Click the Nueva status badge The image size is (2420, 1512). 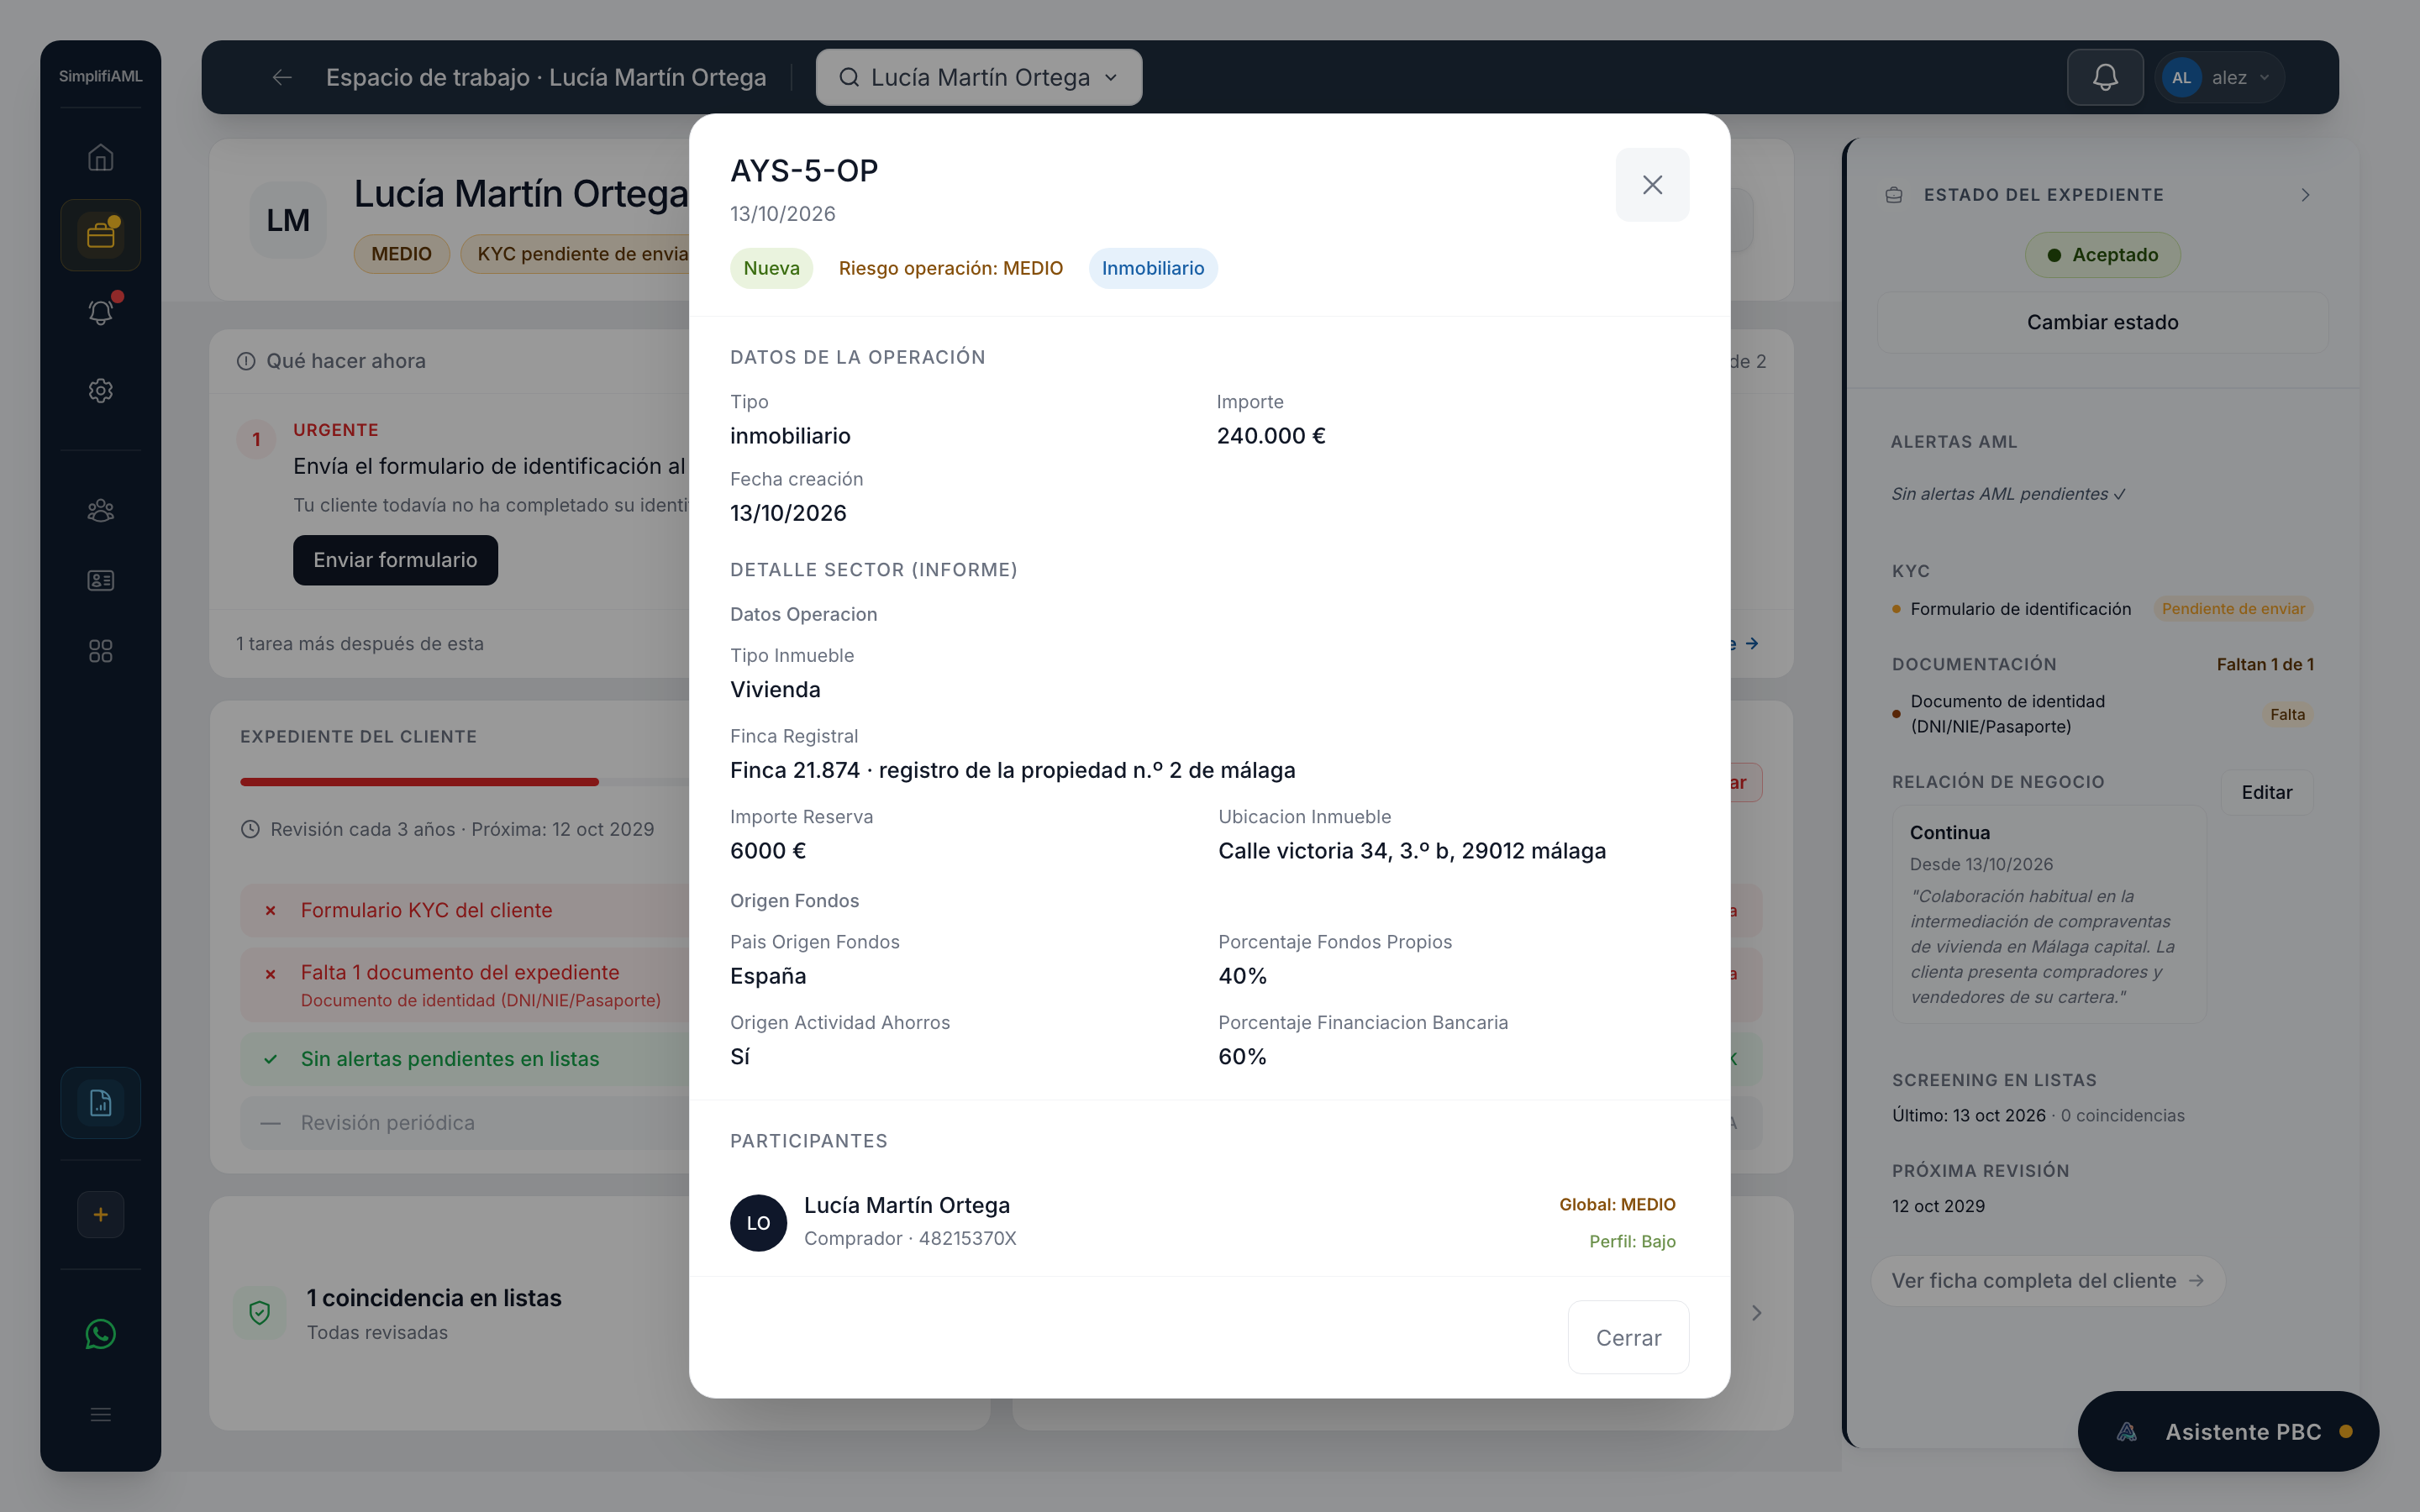771,268
